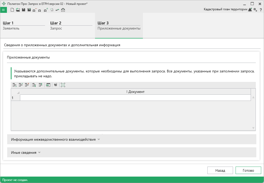
Task: Click the envelope send icon in toolbar
Action: [63, 10]
